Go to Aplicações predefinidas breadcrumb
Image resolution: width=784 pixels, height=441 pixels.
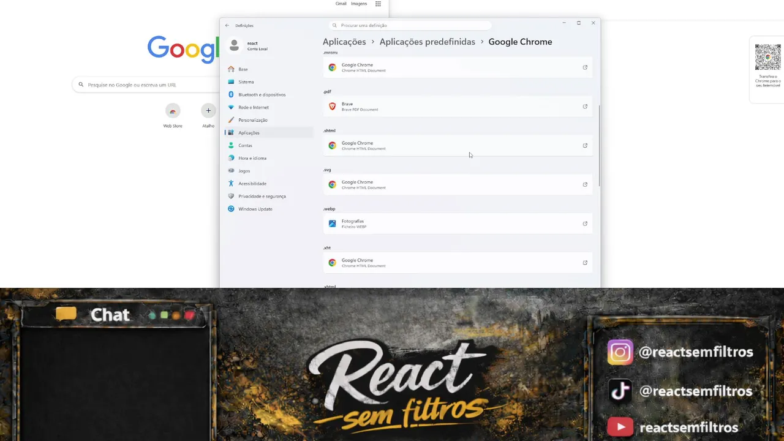(427, 42)
